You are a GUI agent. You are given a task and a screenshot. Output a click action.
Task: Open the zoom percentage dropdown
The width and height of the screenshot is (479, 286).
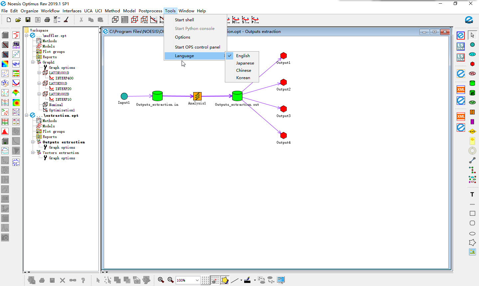197,280
